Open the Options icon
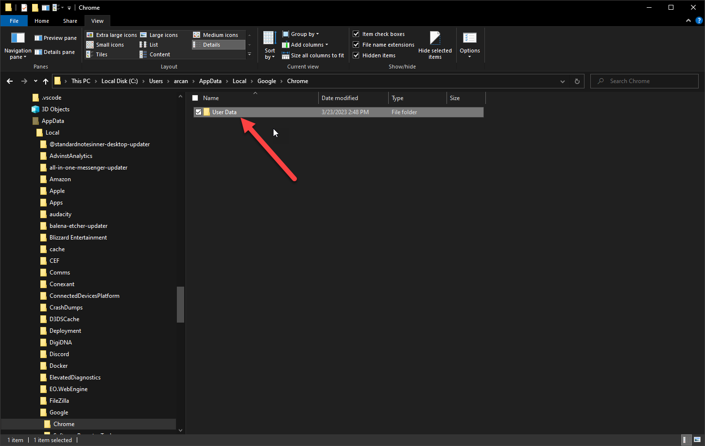The image size is (705, 446). click(469, 38)
